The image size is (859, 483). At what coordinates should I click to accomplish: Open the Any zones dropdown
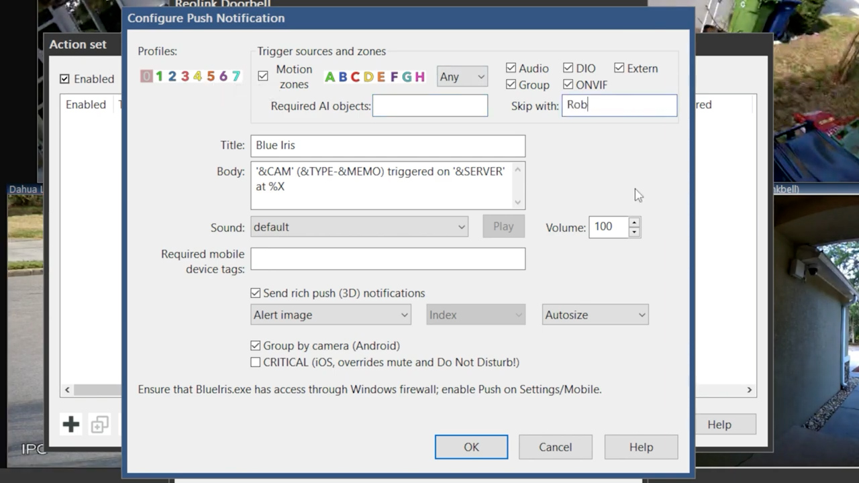click(x=462, y=76)
